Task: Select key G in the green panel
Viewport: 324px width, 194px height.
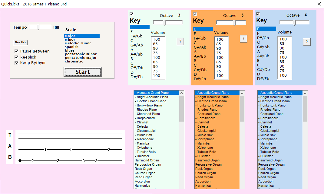Action: click(140, 40)
